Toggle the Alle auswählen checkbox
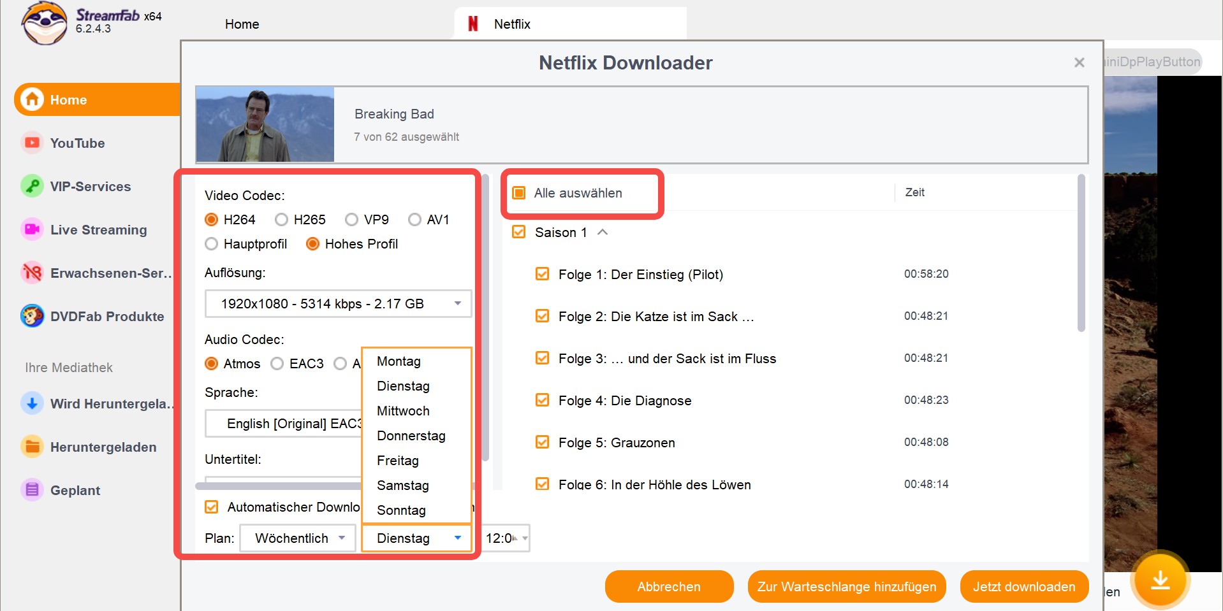1223x611 pixels. point(519,193)
